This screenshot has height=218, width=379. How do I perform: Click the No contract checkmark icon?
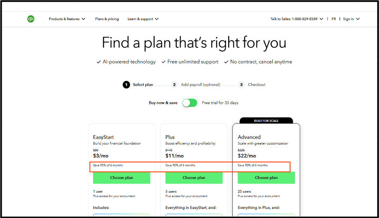coord(226,62)
